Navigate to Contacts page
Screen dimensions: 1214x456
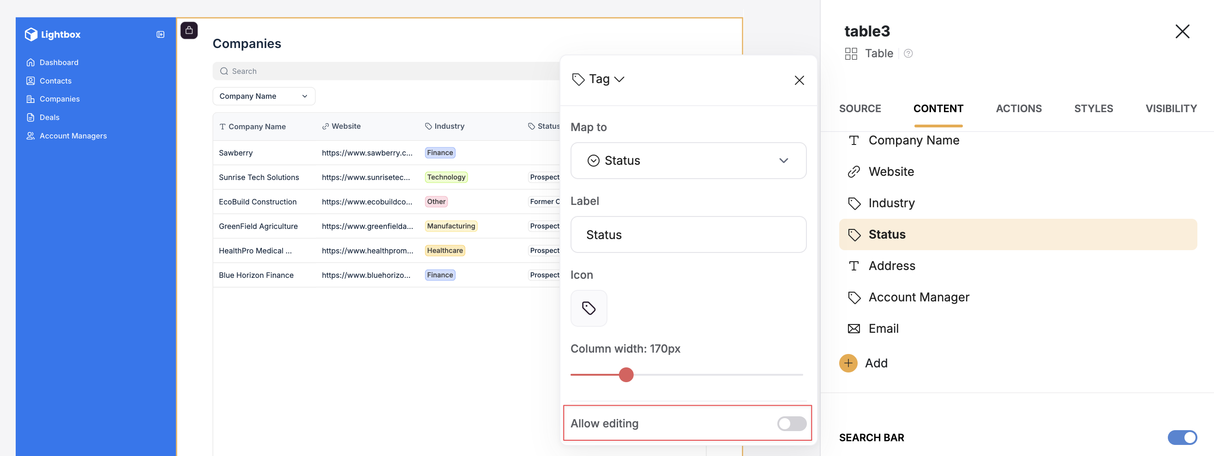coord(55,81)
